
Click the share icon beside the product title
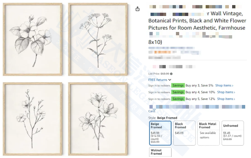[137, 9]
